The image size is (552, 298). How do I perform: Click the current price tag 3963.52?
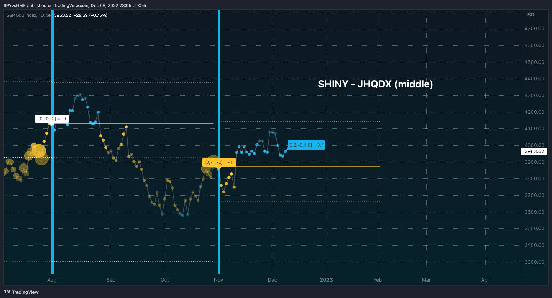tap(534, 151)
